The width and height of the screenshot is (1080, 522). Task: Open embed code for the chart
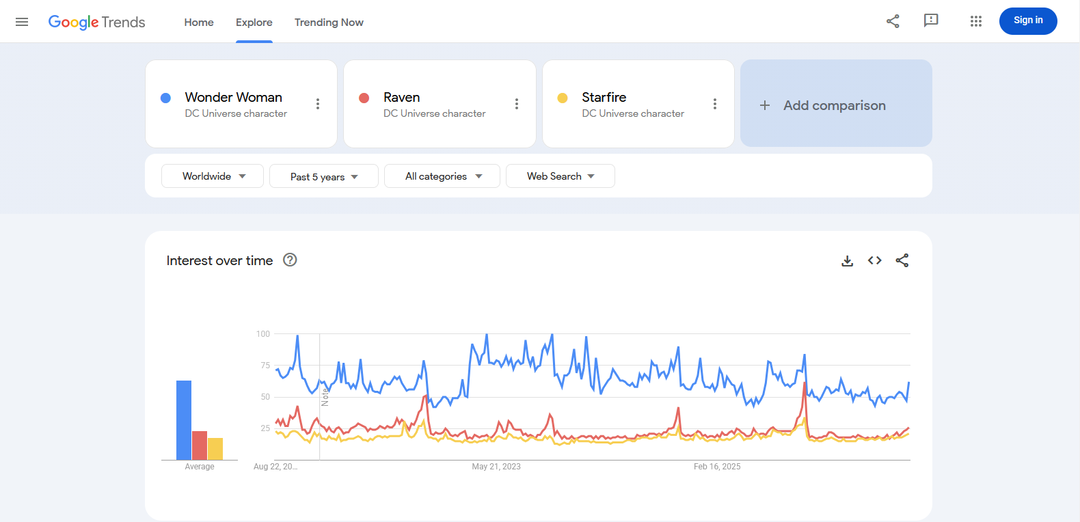coord(875,260)
